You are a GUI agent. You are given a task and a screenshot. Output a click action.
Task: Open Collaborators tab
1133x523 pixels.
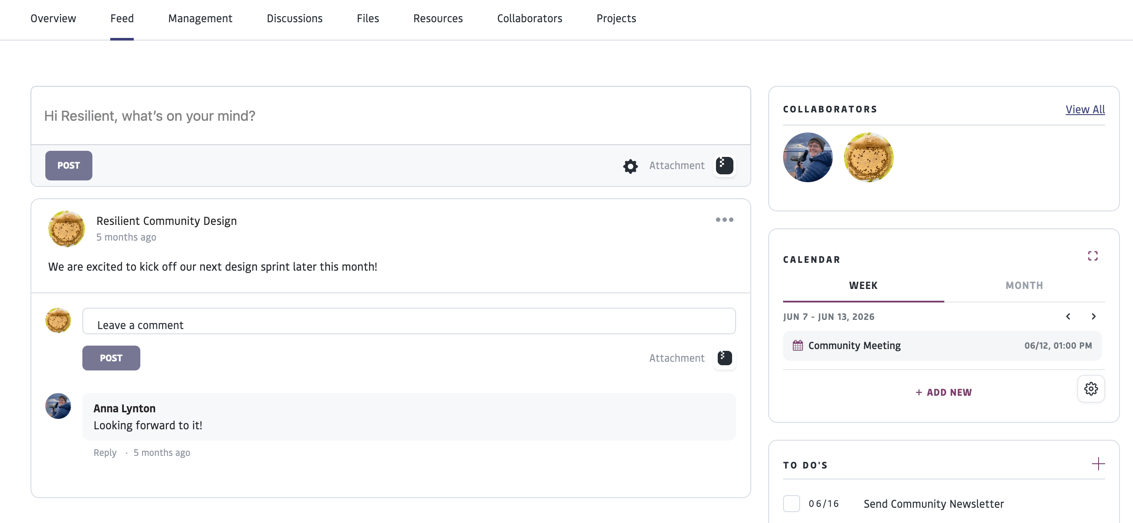coord(529,18)
